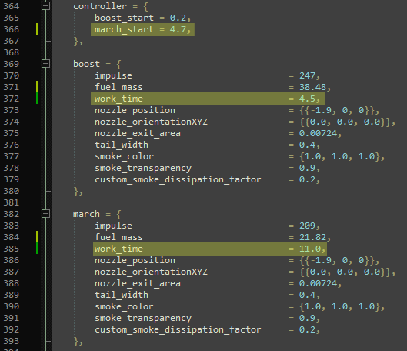Click the boost nozzle_exit_area key name
The width and height of the screenshot is (407, 351).
coord(138,133)
